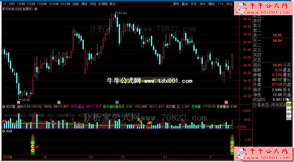Switch to the 1分钟 period
The width and height of the screenshot is (294, 162).
21,4
